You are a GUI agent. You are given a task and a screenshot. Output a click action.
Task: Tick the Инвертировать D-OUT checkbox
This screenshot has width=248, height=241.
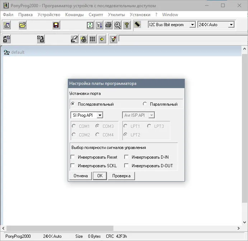[126, 165]
